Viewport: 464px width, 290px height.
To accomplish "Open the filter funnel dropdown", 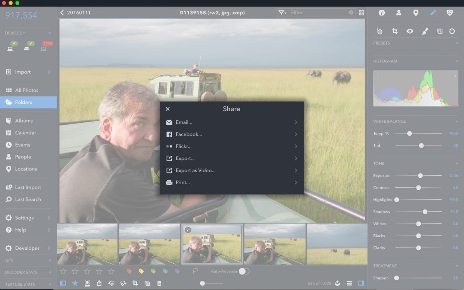I will 283,13.
